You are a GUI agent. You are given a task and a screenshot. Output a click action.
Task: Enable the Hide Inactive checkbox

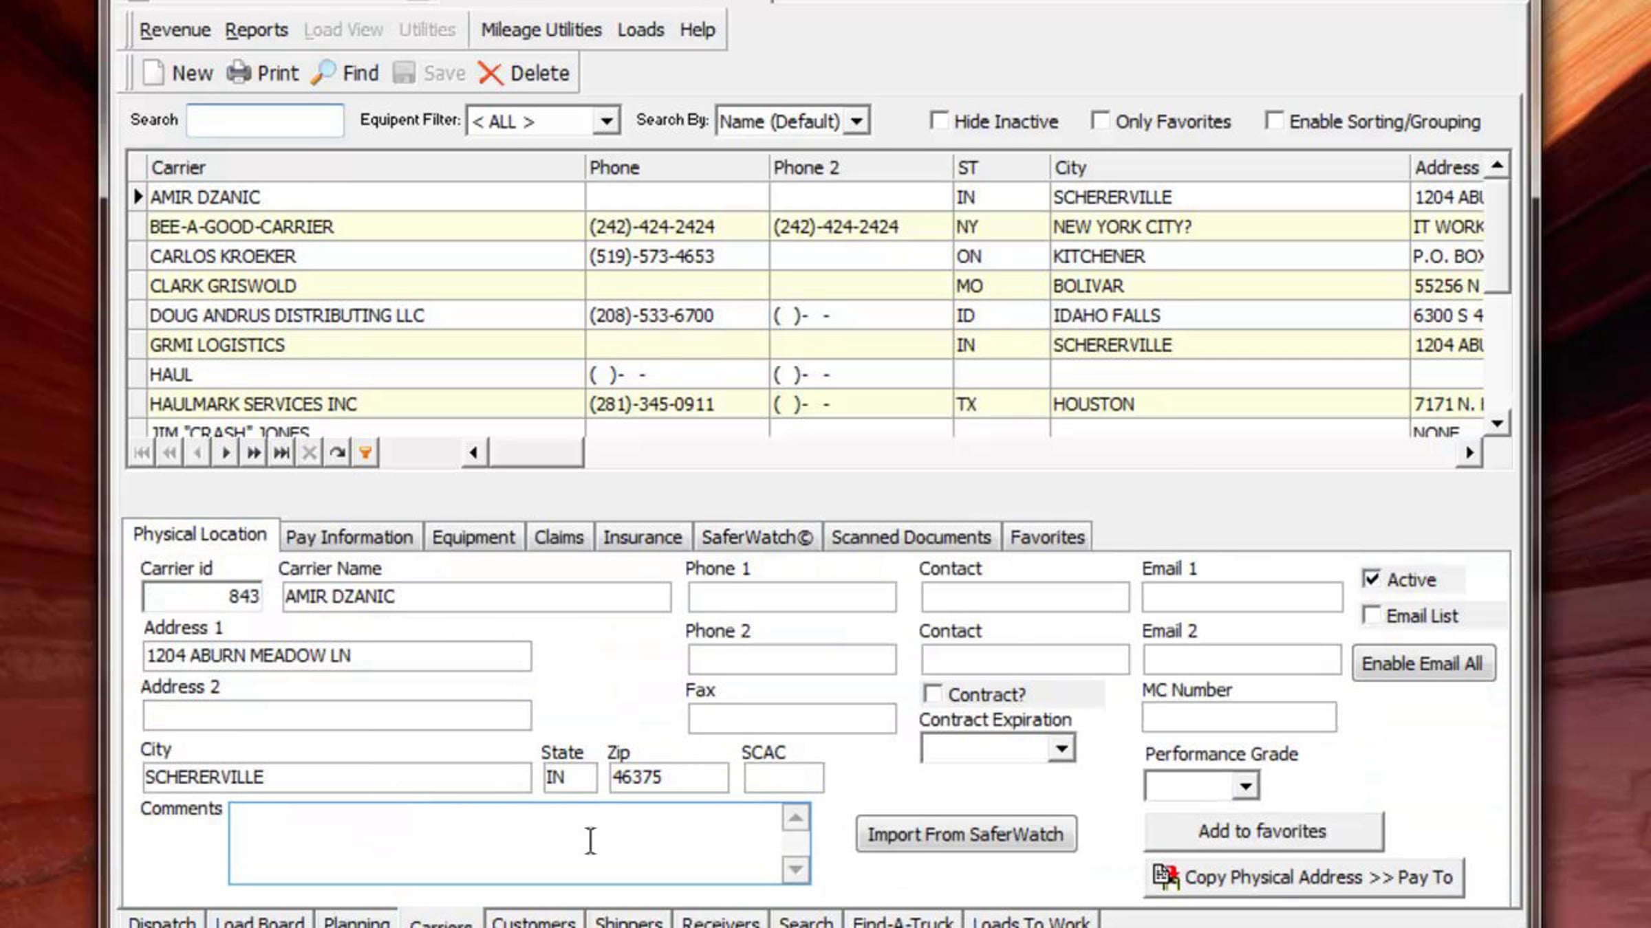click(938, 120)
